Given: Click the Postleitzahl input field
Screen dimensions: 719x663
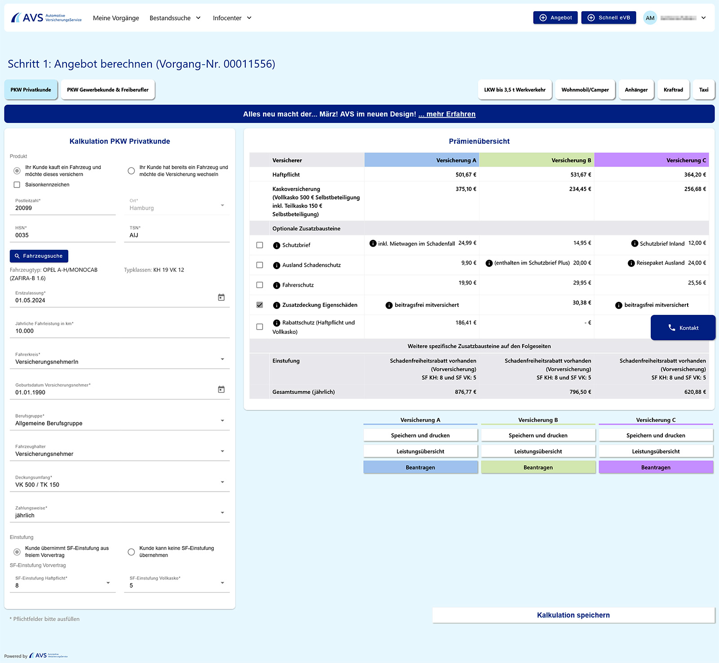Looking at the screenshot, I should (63, 206).
